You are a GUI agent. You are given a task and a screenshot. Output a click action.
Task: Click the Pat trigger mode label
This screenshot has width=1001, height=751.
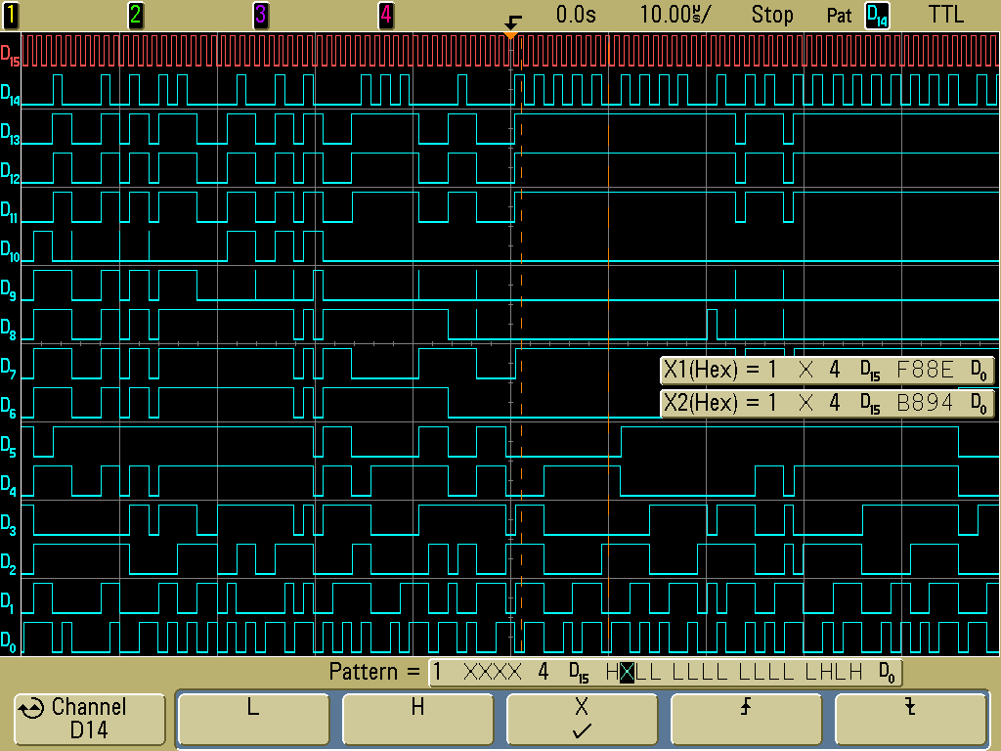(x=839, y=16)
